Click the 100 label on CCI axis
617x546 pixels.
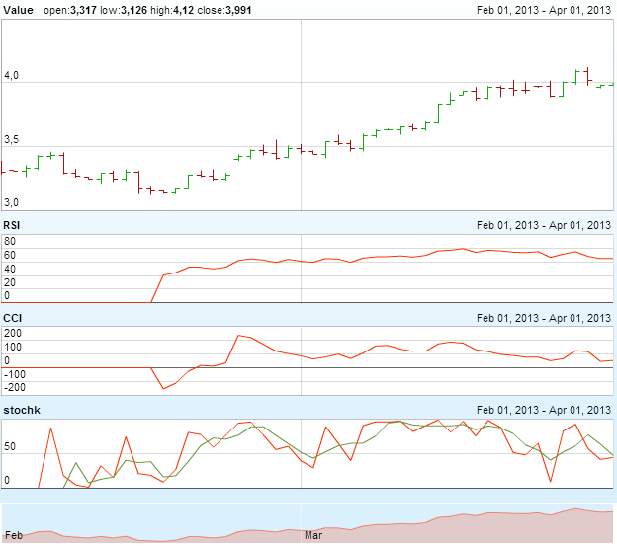point(13,347)
